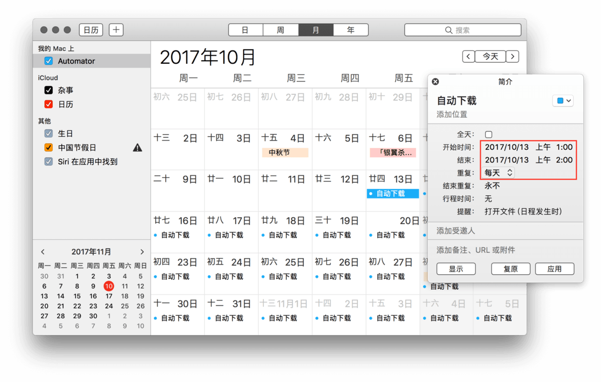601x382 pixels.
Task: Open the event calendar color dropdown
Action: 563,100
